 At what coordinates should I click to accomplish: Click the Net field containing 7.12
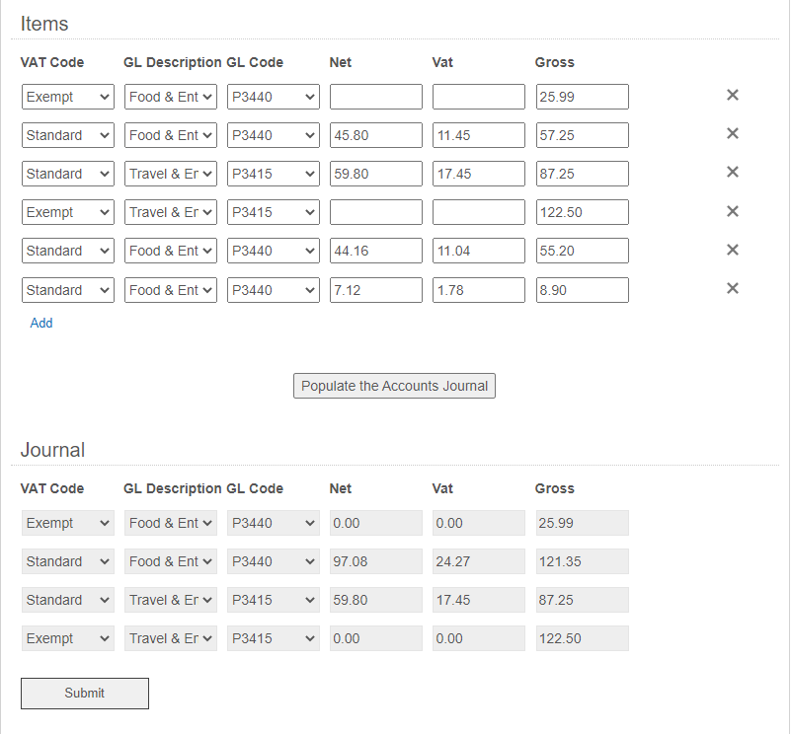pyautogui.click(x=376, y=290)
